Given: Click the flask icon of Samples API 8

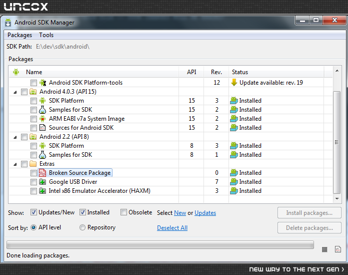Looking at the screenshot, I should pos(42,155).
